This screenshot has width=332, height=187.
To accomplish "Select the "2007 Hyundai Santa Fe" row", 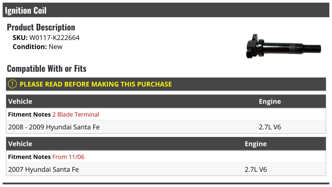I will (43, 169).
